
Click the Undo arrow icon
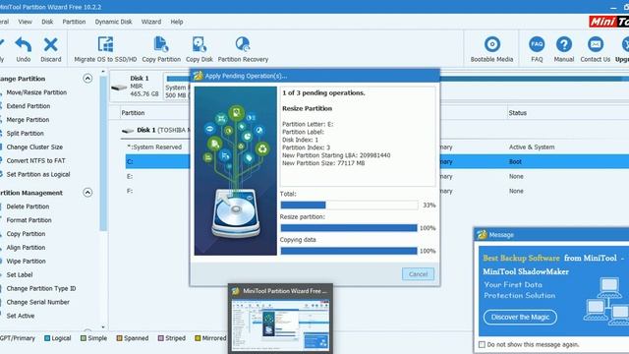pyautogui.click(x=24, y=44)
